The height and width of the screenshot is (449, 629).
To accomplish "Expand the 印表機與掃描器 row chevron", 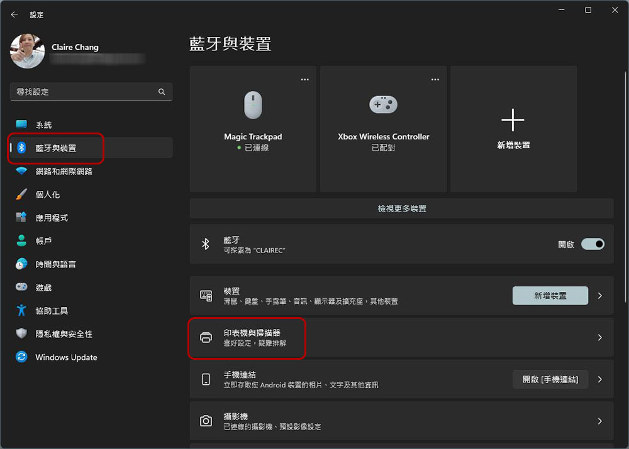I will 599,338.
